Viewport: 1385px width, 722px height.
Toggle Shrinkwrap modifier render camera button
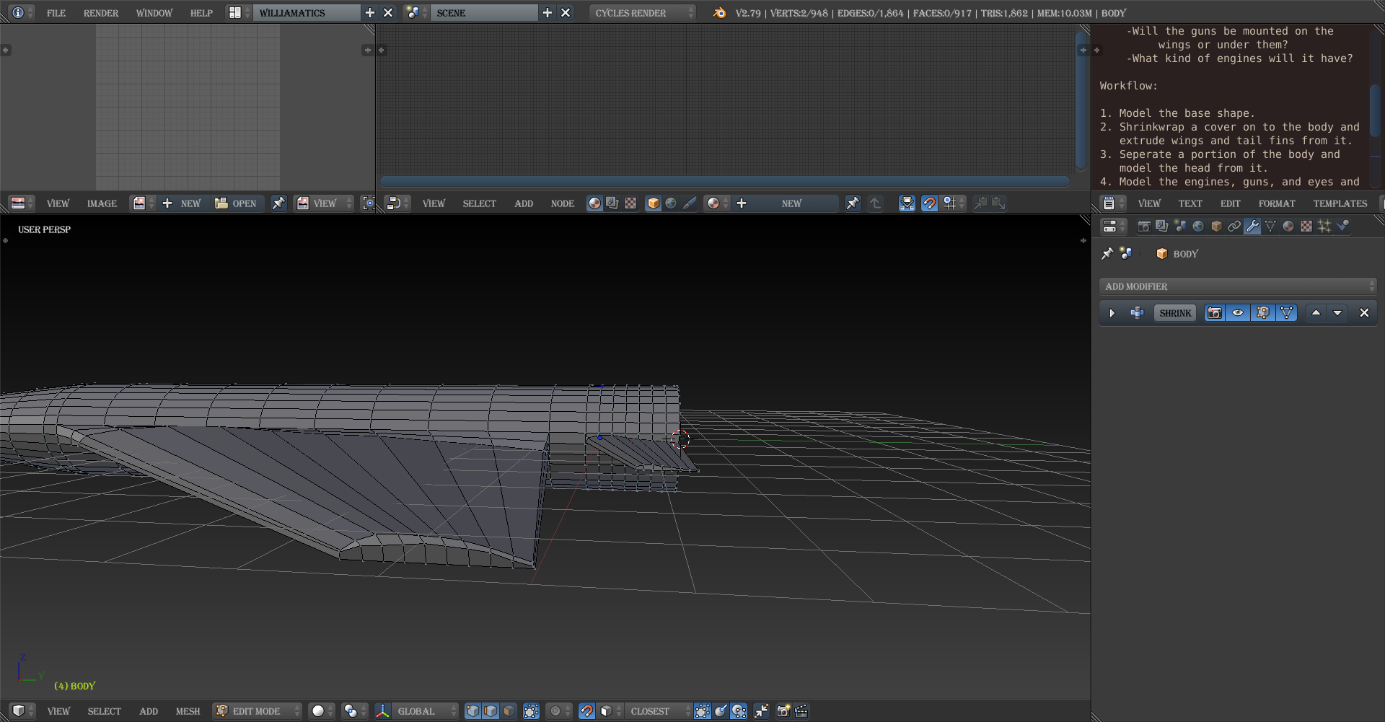[1215, 313]
